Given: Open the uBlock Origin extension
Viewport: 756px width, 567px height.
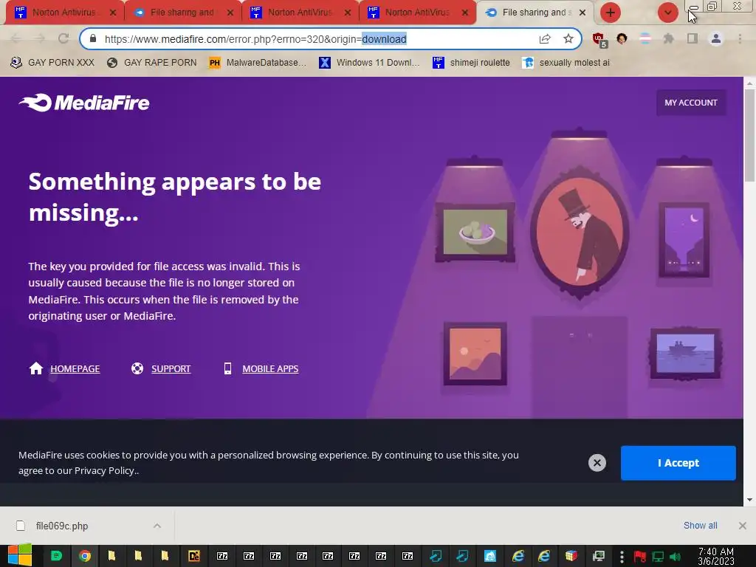Looking at the screenshot, I should [599, 39].
